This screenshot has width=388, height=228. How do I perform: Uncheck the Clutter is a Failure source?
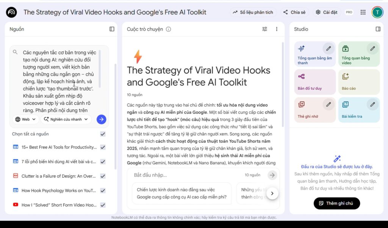click(103, 176)
